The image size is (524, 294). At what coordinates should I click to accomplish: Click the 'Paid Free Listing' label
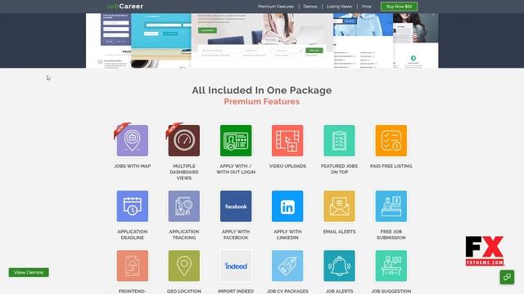click(391, 166)
